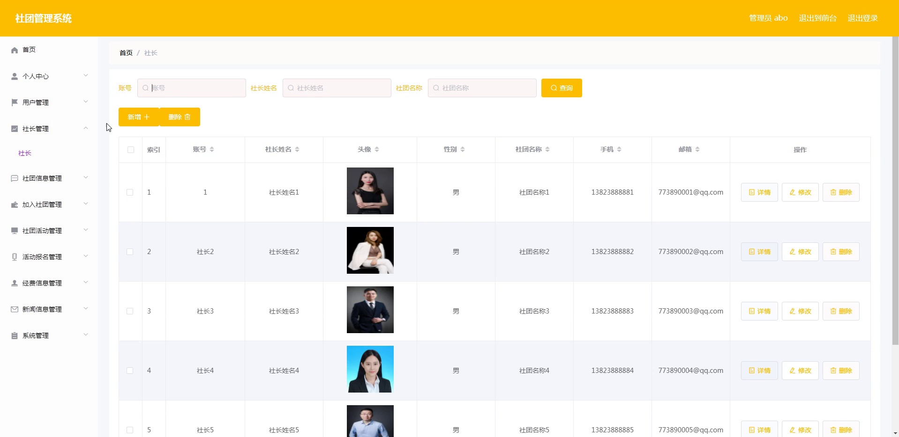Check the checkbox for 社长3 row
899x437 pixels.
pos(130,311)
